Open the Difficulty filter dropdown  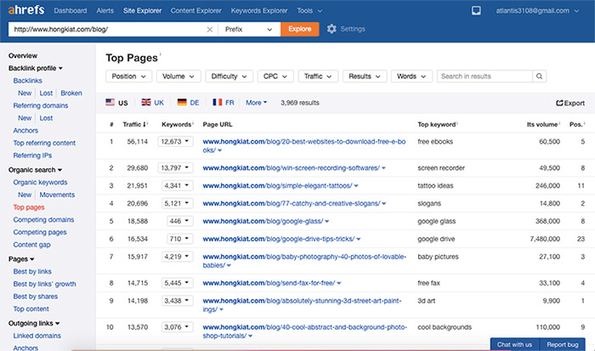click(229, 76)
